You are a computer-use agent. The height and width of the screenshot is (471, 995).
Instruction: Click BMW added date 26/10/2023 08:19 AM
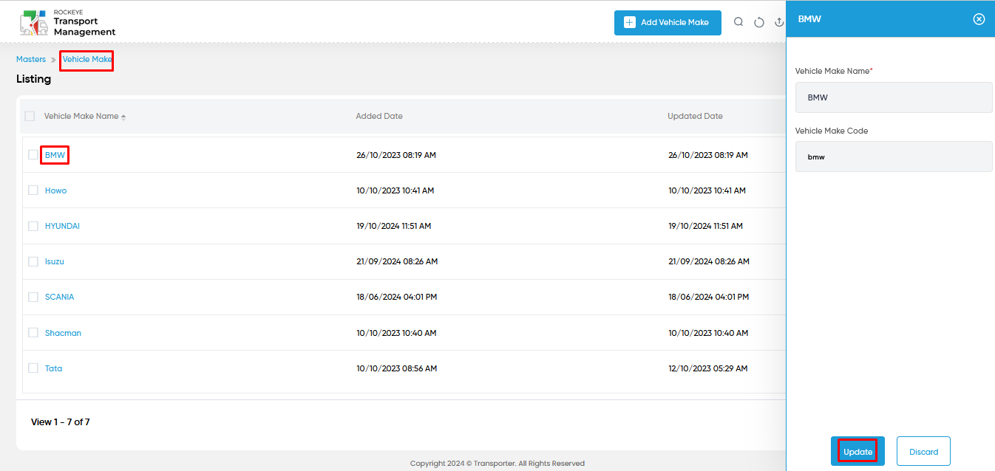coord(396,155)
